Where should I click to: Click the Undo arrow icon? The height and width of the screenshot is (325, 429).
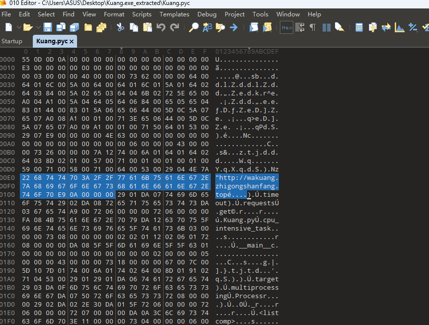[x=161, y=27]
